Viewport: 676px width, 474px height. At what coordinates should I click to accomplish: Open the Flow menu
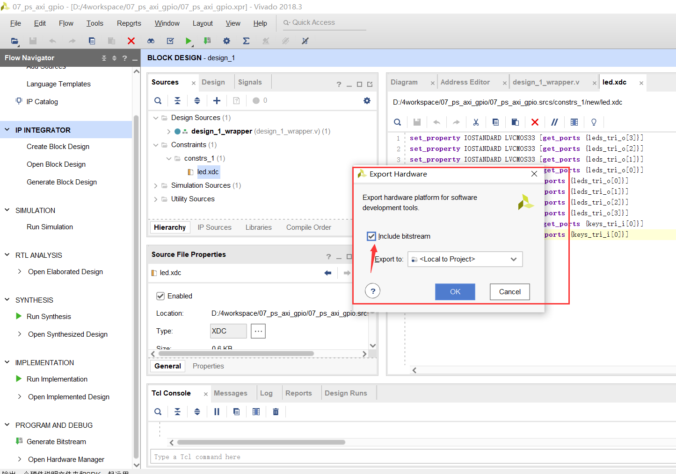coord(66,23)
